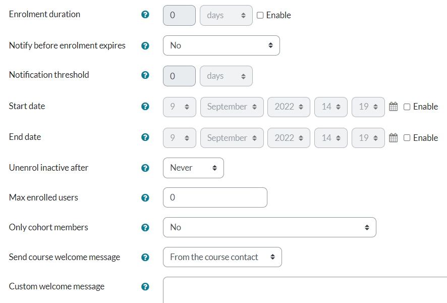Show help for Only cohort members

pos(145,228)
